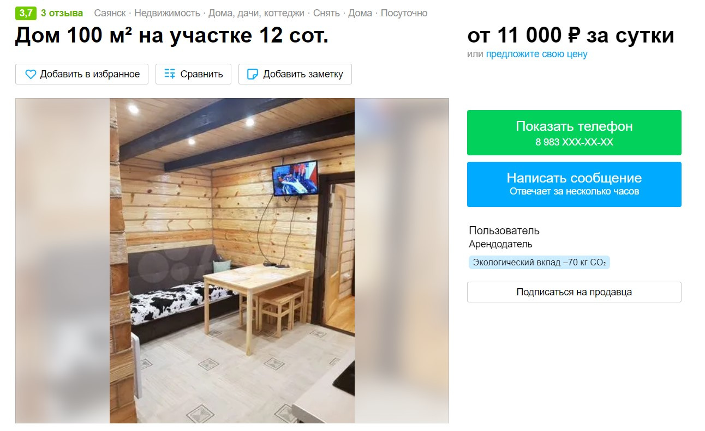The height and width of the screenshot is (431, 705).
Task: Add listing to favorites with Добавить в избранное
Action: [82, 74]
